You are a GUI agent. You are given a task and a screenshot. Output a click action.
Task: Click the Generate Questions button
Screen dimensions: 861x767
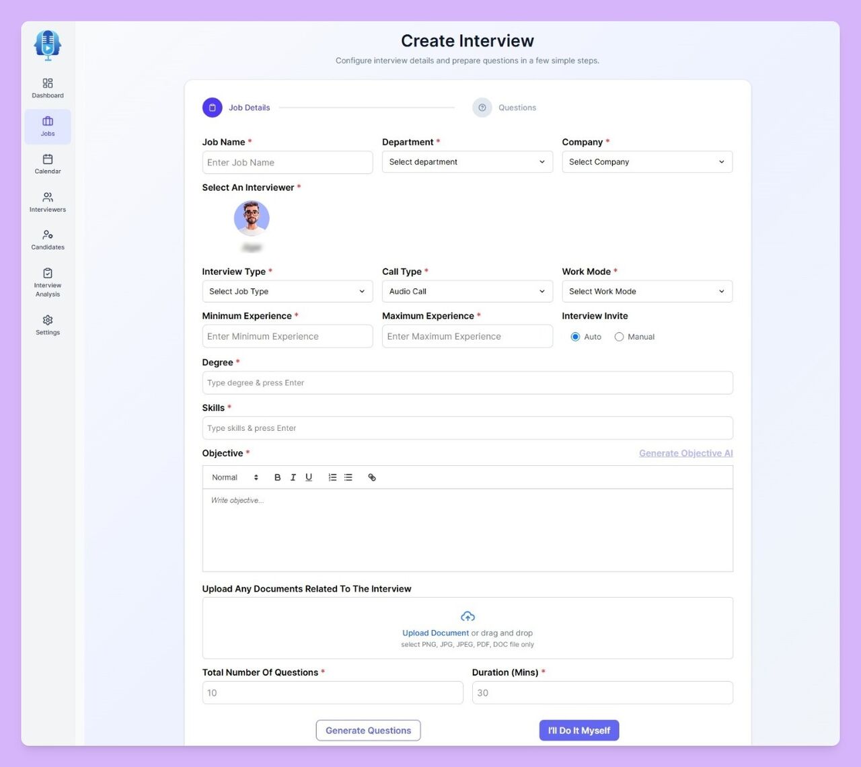point(368,731)
